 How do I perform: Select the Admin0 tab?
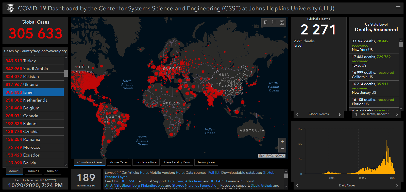pyautogui.click(x=15, y=171)
